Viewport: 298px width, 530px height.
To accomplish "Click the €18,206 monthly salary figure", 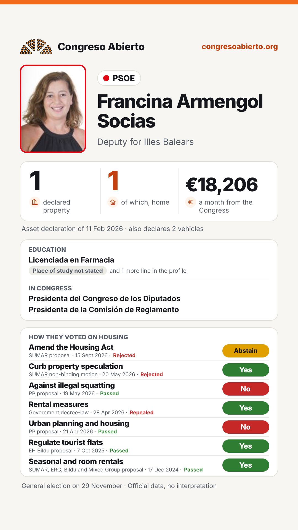I will click(222, 185).
